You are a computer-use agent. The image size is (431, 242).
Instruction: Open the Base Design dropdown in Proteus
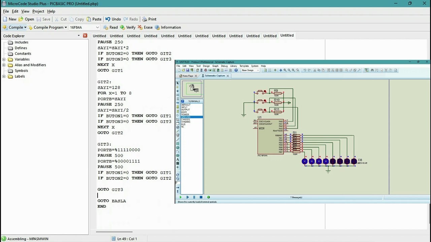[251, 70]
